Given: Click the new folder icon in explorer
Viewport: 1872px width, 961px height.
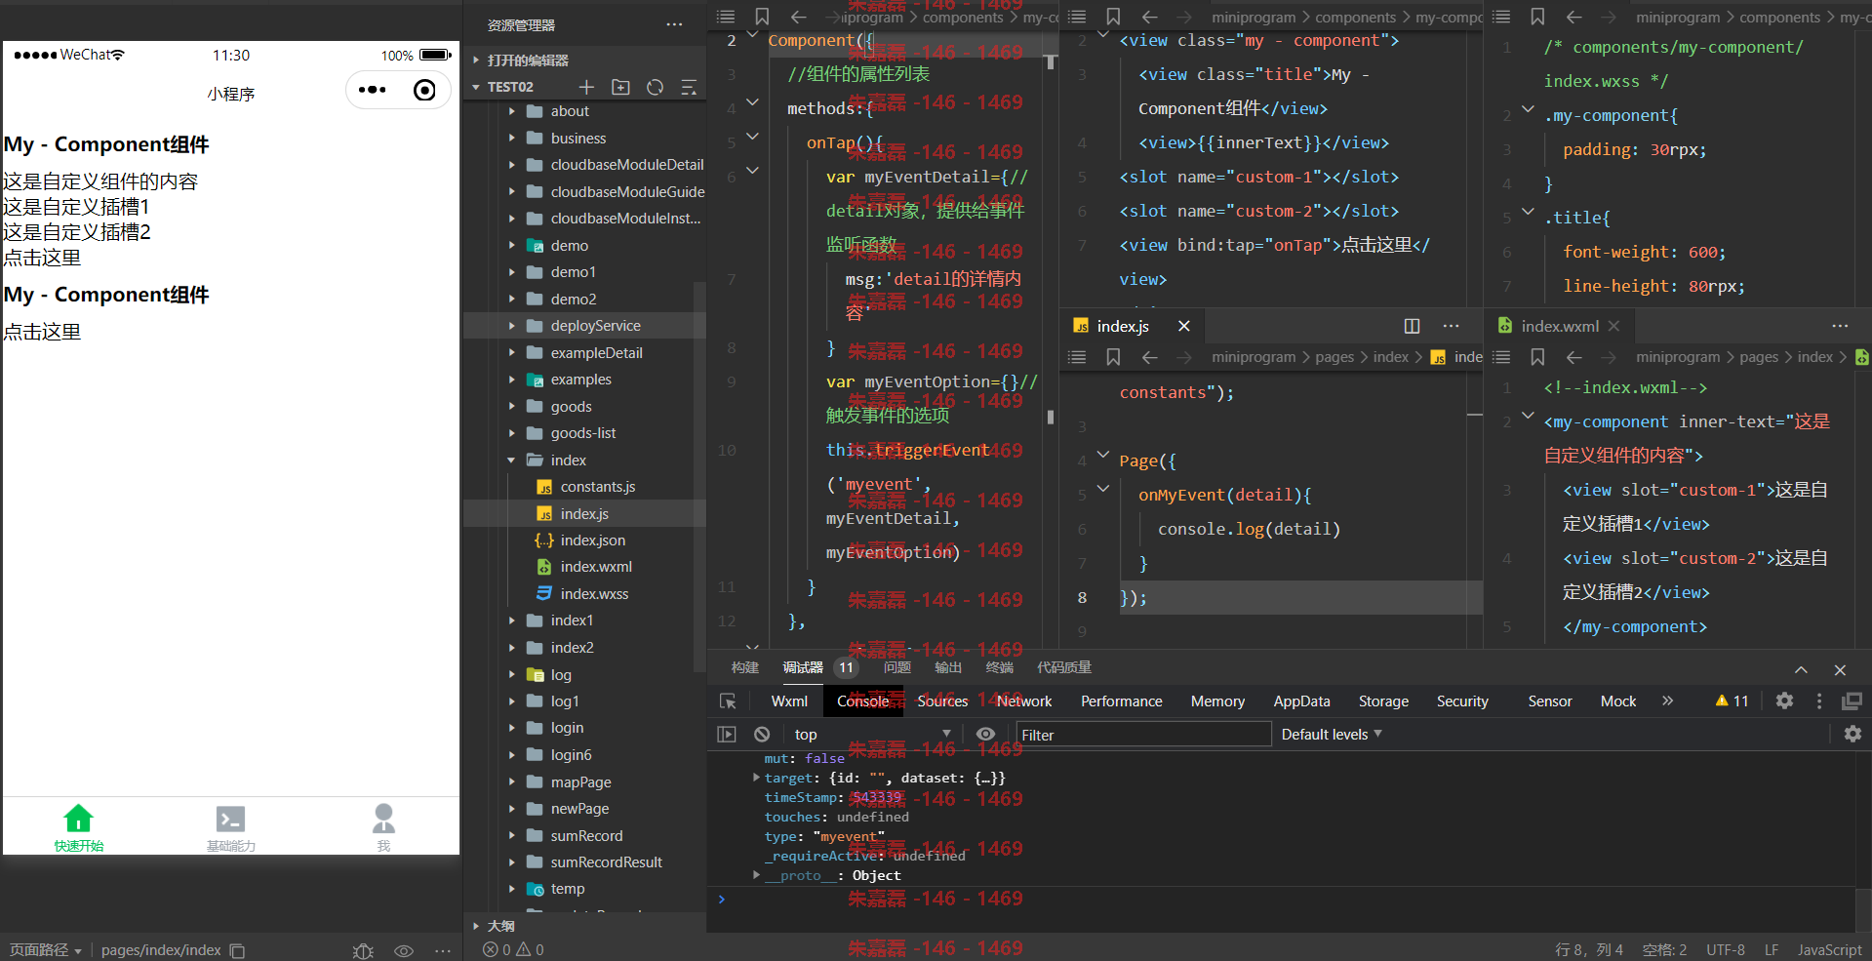Looking at the screenshot, I should pos(620,87).
